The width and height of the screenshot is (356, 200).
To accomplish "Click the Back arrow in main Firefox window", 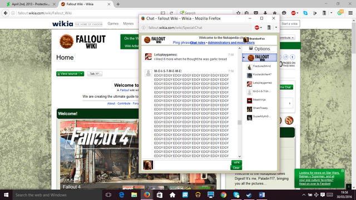I will point(6,13).
